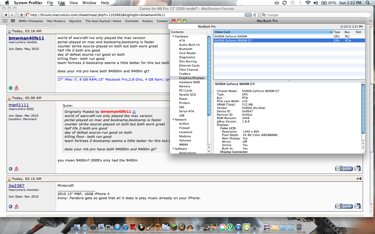Image resolution: width=375 pixels, height=234 pixels.
Task: Open the Window menu
Action: point(89,3)
